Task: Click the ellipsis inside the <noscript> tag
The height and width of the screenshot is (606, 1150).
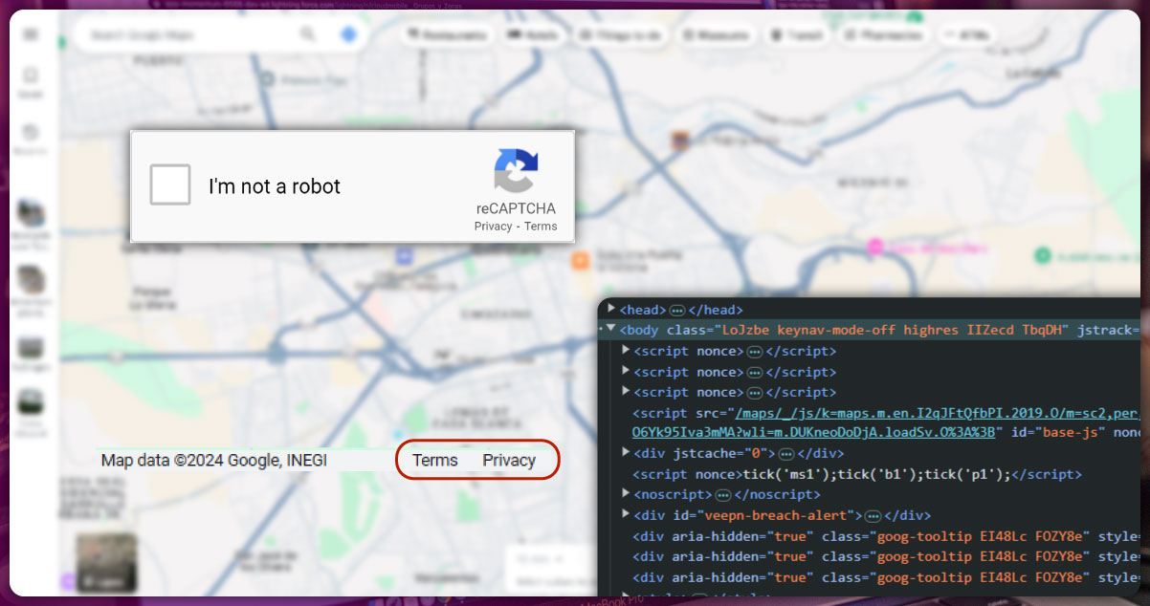Action: click(723, 495)
